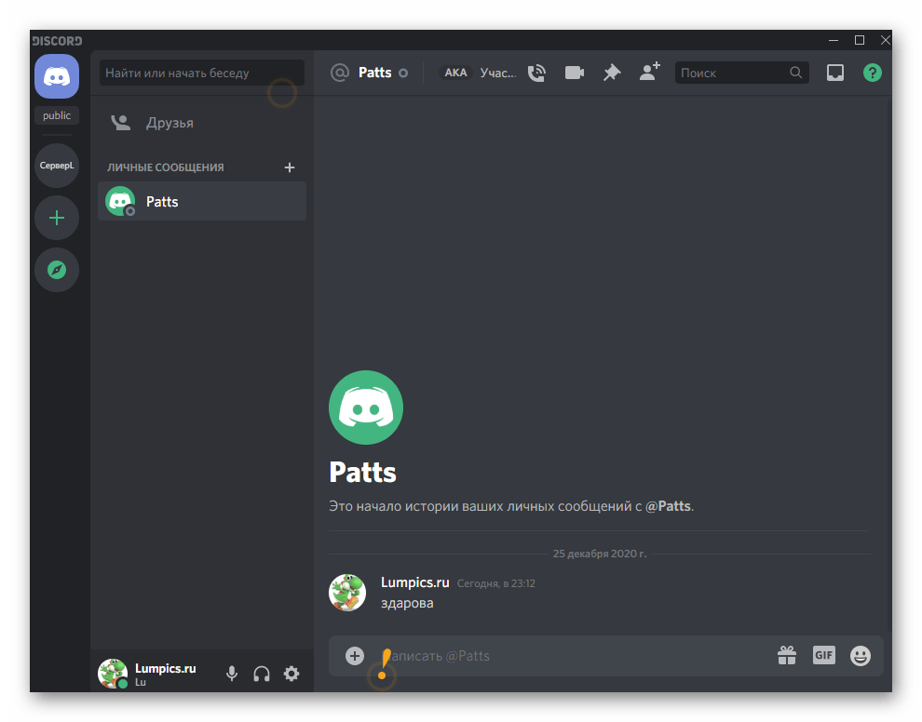Create a new direct message with plus
922x722 pixels.
(289, 167)
